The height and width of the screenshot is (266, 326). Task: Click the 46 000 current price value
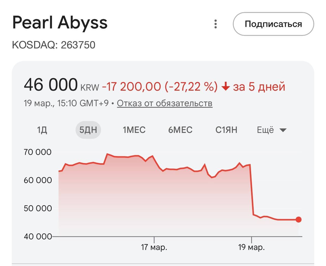pos(51,85)
